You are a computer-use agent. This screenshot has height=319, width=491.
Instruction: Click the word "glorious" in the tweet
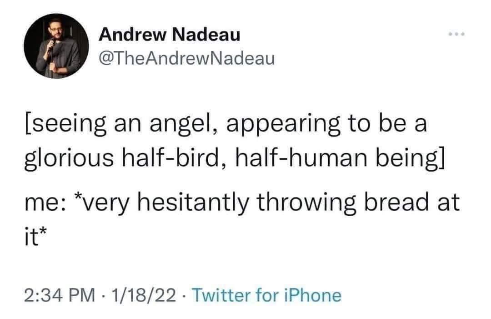pyautogui.click(x=69, y=158)
